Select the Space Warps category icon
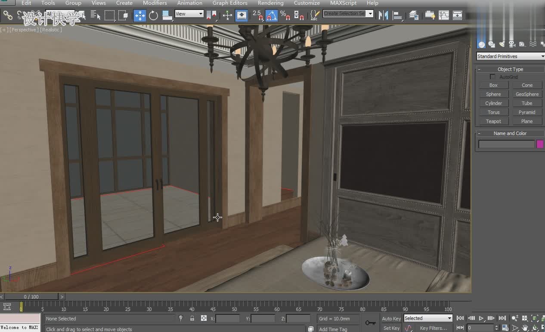Screen dimensions: 545x332 (533, 44)
